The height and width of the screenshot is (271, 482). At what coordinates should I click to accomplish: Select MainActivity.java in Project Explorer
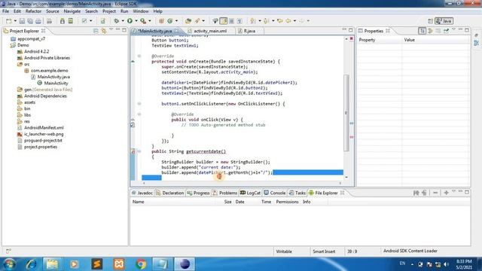[x=53, y=77]
